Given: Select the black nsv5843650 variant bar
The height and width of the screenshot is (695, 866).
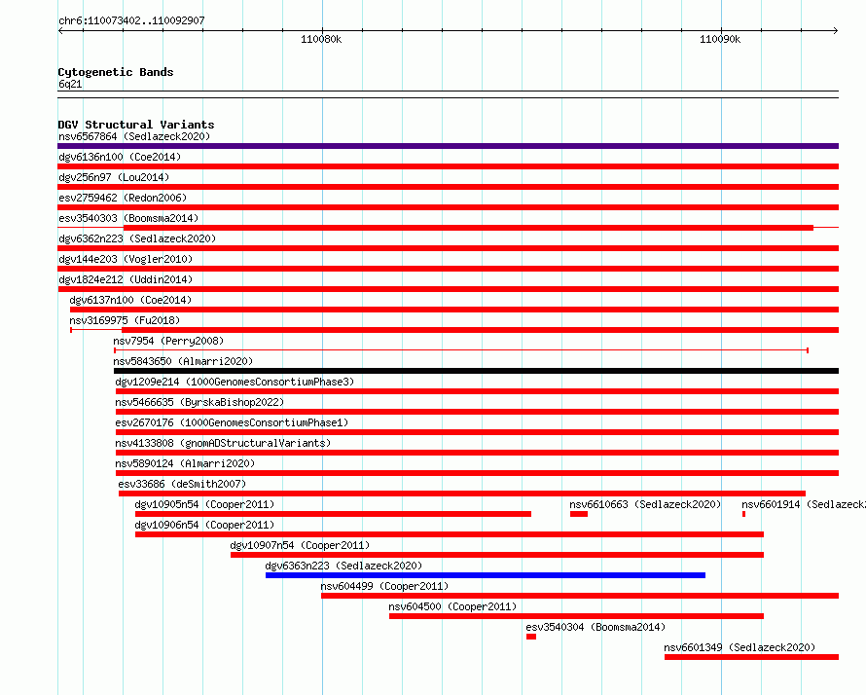Looking at the screenshot, I should coord(476,371).
